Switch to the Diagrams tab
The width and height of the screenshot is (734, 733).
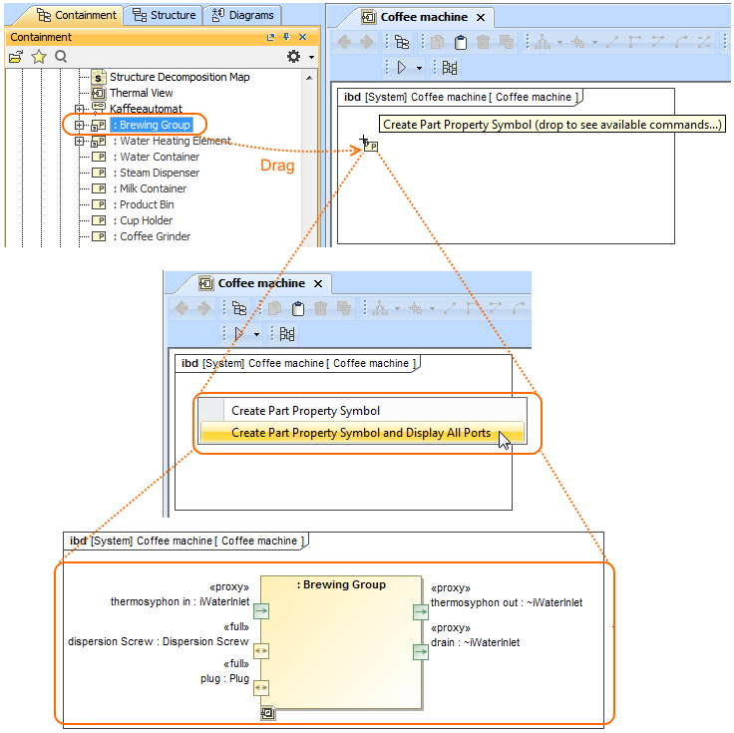tap(242, 15)
